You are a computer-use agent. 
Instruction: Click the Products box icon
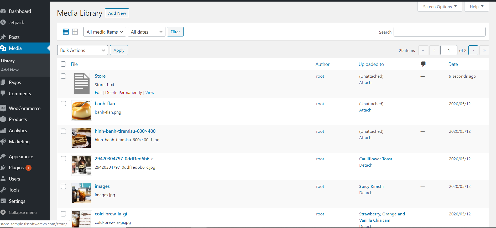(3, 119)
